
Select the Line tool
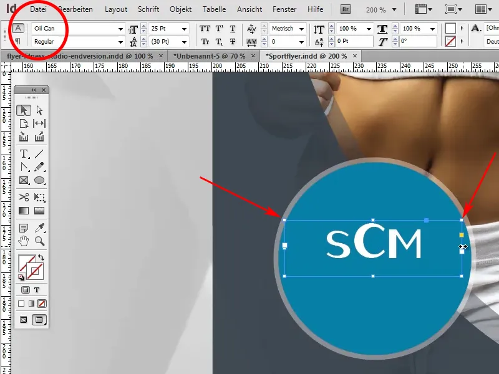(x=39, y=154)
